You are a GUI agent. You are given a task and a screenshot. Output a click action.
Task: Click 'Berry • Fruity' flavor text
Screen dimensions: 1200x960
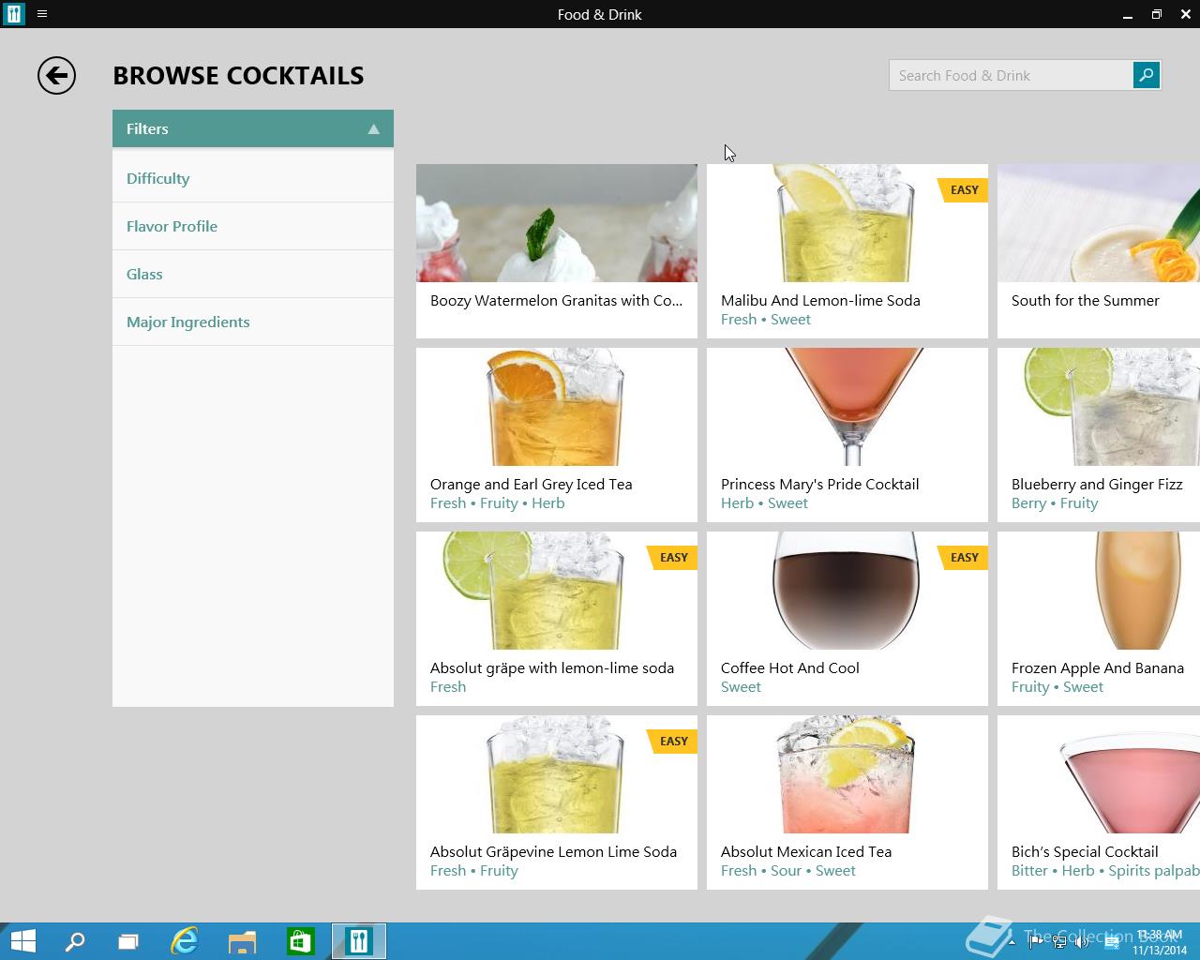point(1055,503)
